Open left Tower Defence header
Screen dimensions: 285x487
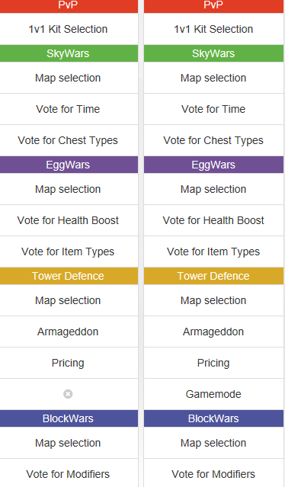[68, 276]
